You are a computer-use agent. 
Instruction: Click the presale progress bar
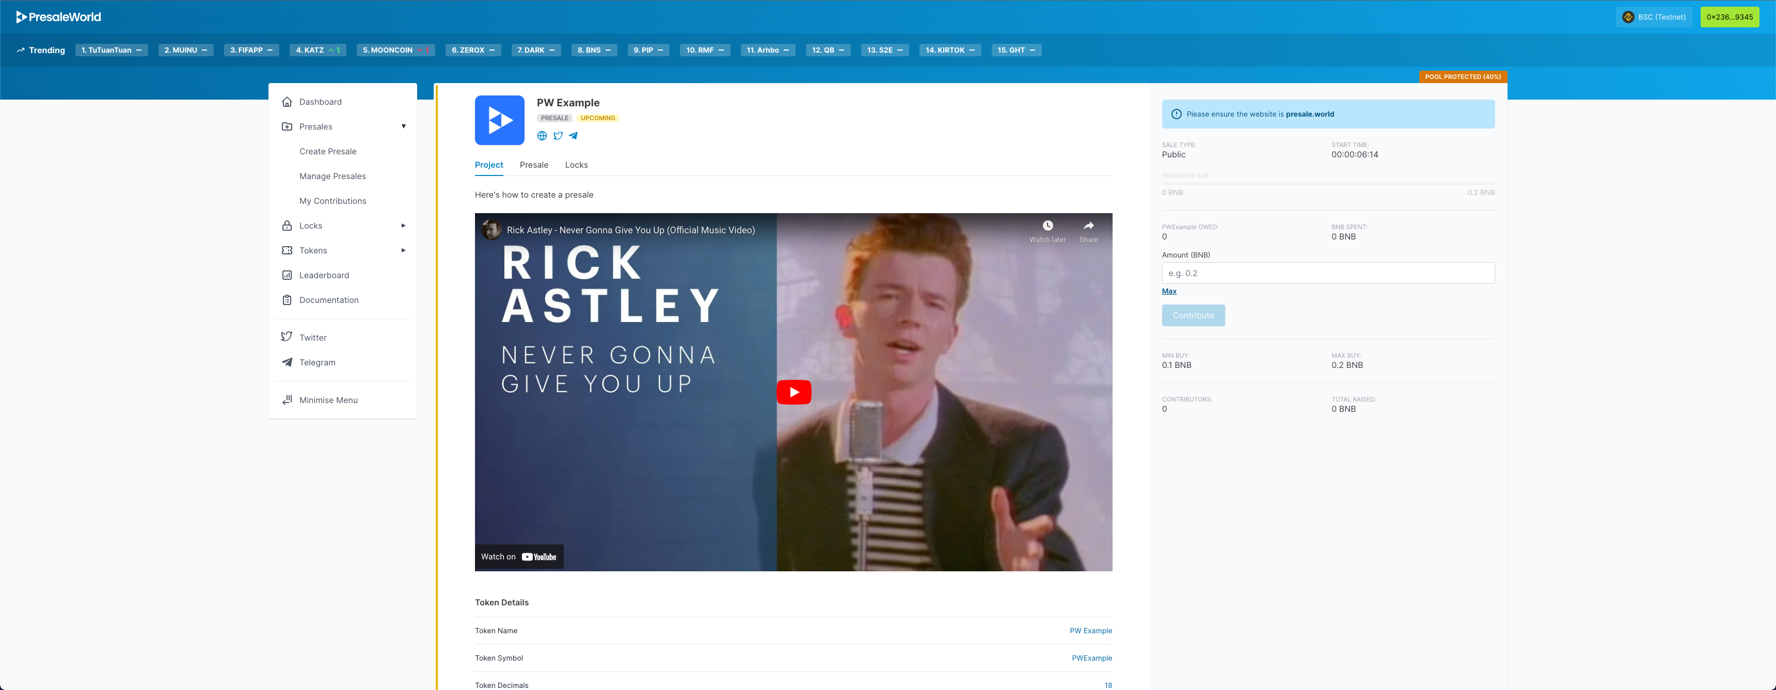point(1328,184)
